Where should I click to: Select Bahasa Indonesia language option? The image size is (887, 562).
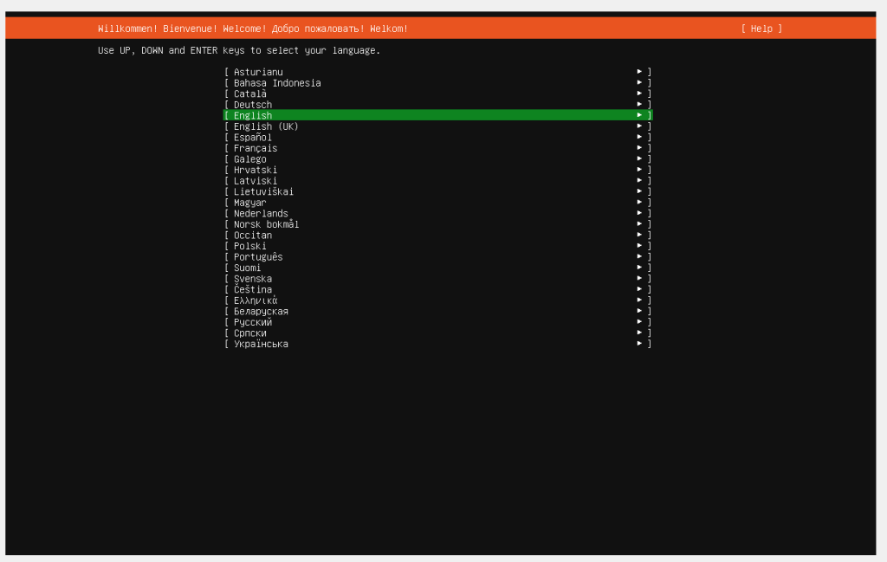tap(277, 83)
